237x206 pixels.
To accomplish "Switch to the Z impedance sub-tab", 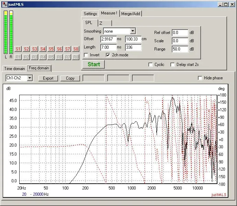I will point(105,23).
